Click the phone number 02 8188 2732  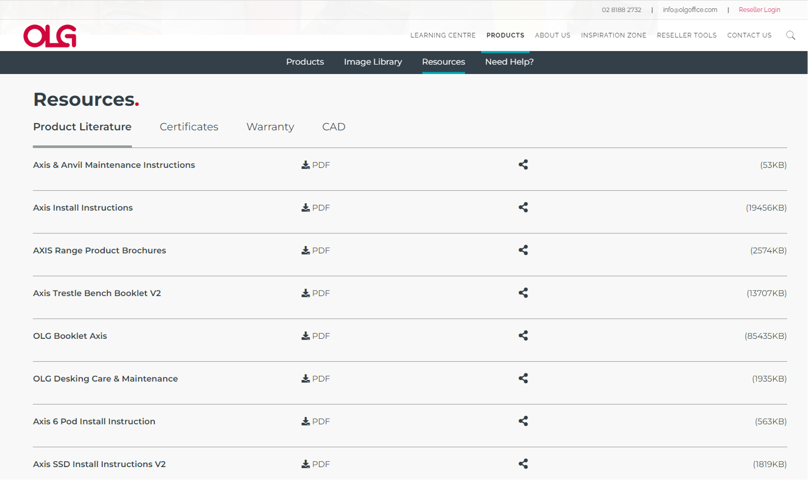621,10
